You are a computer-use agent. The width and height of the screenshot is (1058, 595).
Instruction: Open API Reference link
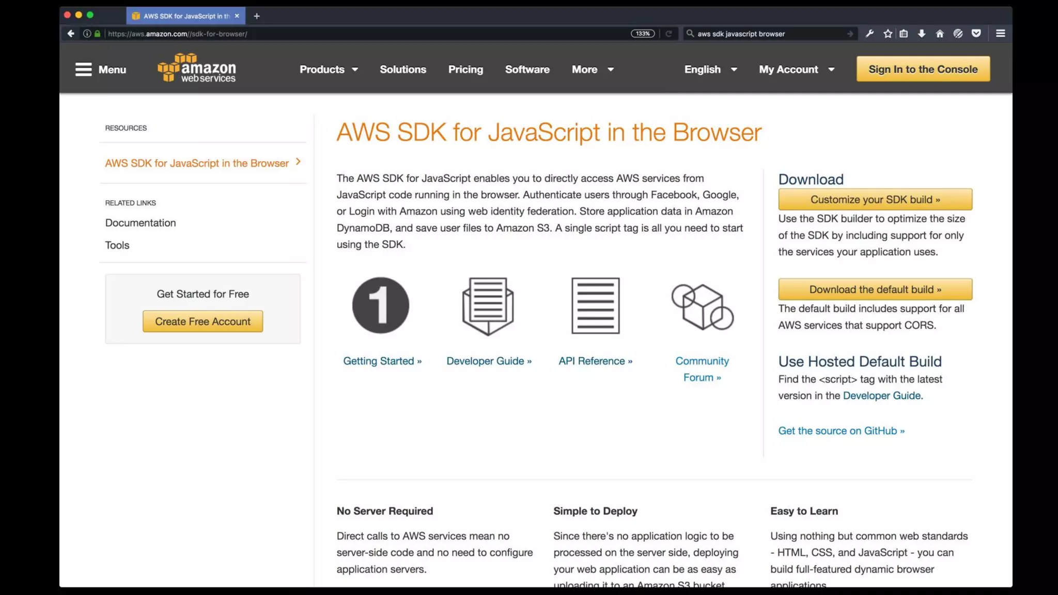click(x=595, y=361)
